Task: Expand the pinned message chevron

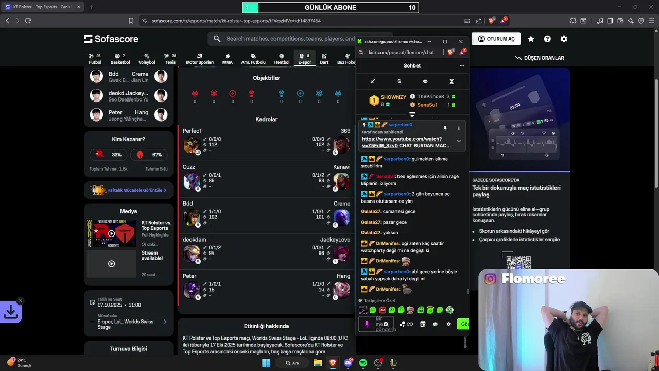Action: (459, 141)
